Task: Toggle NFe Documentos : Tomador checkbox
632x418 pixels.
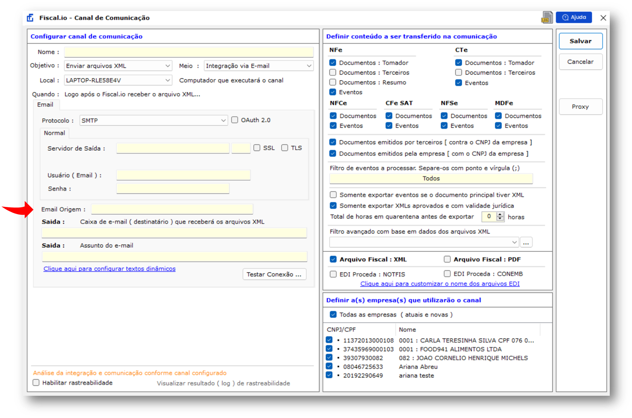Action: point(333,63)
